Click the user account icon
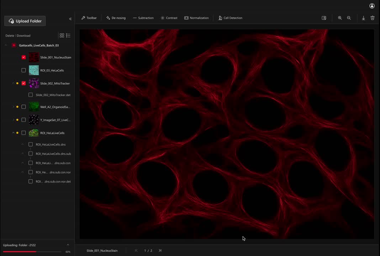The height and width of the screenshot is (256, 380). click(372, 6)
